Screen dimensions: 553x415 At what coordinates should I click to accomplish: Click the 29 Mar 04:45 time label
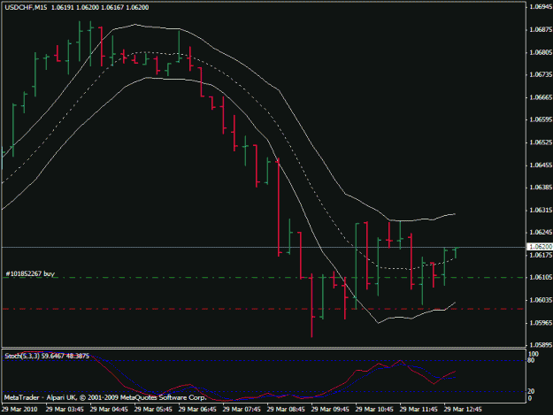109,410
